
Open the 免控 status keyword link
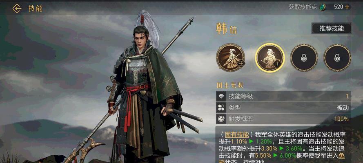(x=342, y=156)
